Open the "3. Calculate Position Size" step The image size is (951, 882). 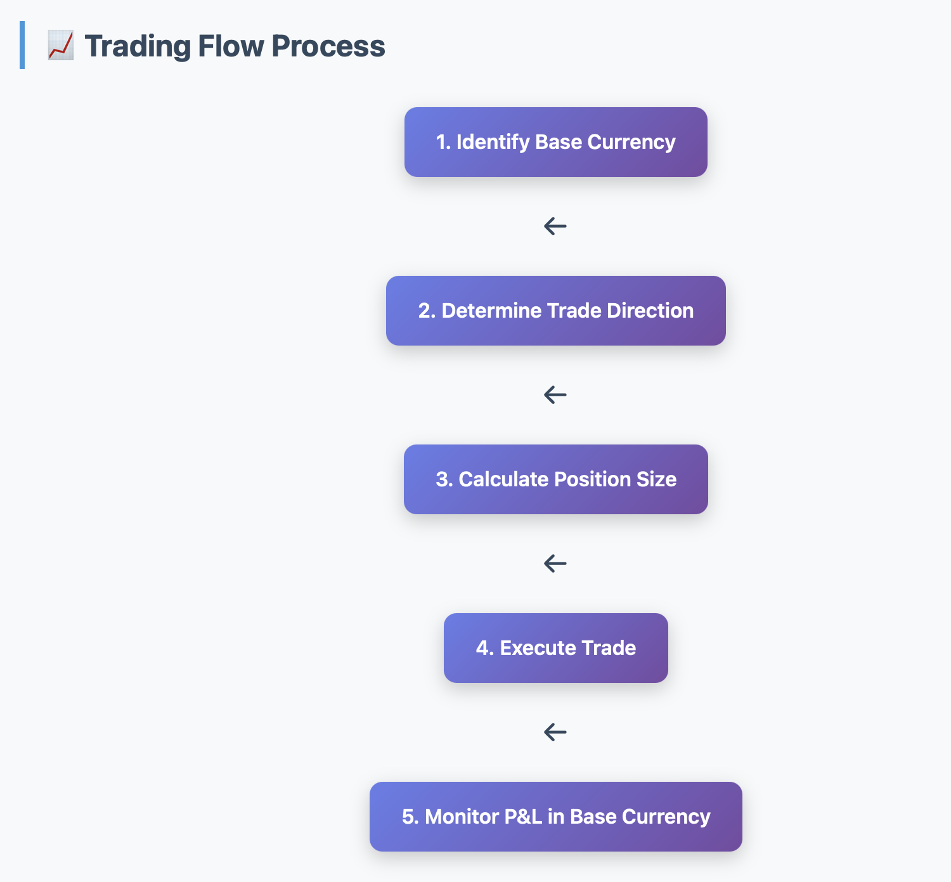555,479
